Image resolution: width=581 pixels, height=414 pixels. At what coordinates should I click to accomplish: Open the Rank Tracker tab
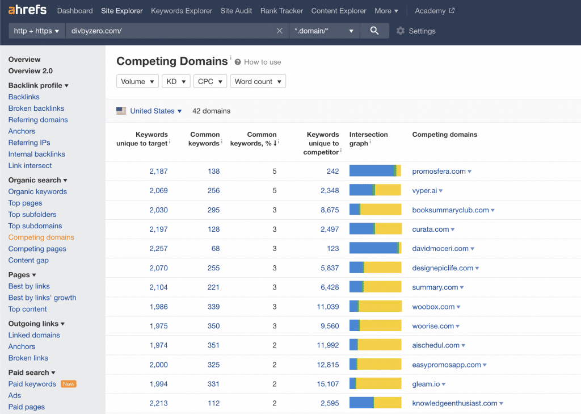(281, 11)
